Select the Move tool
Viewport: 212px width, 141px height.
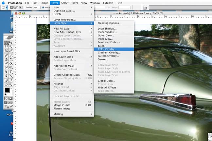11,43
